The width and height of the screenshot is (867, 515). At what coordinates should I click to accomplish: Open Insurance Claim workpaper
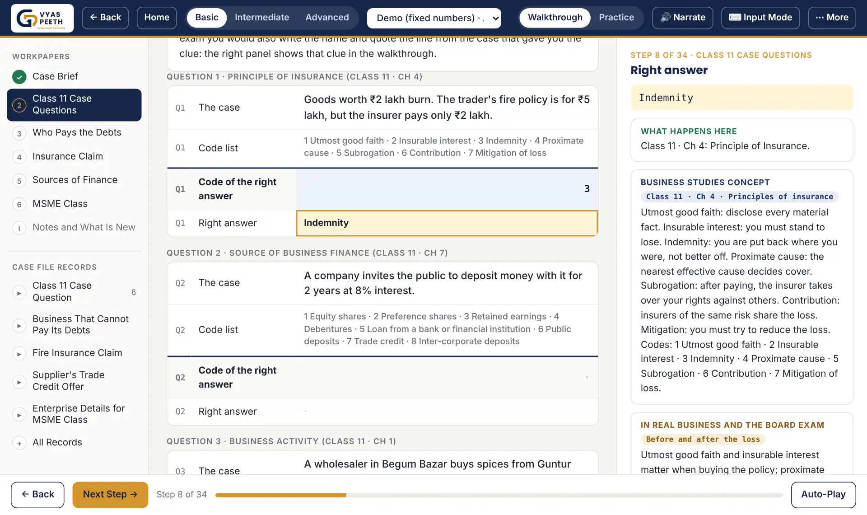(74, 156)
